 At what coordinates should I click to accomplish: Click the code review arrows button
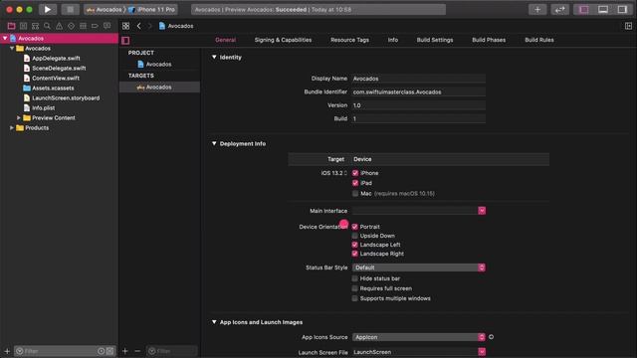coord(559,9)
